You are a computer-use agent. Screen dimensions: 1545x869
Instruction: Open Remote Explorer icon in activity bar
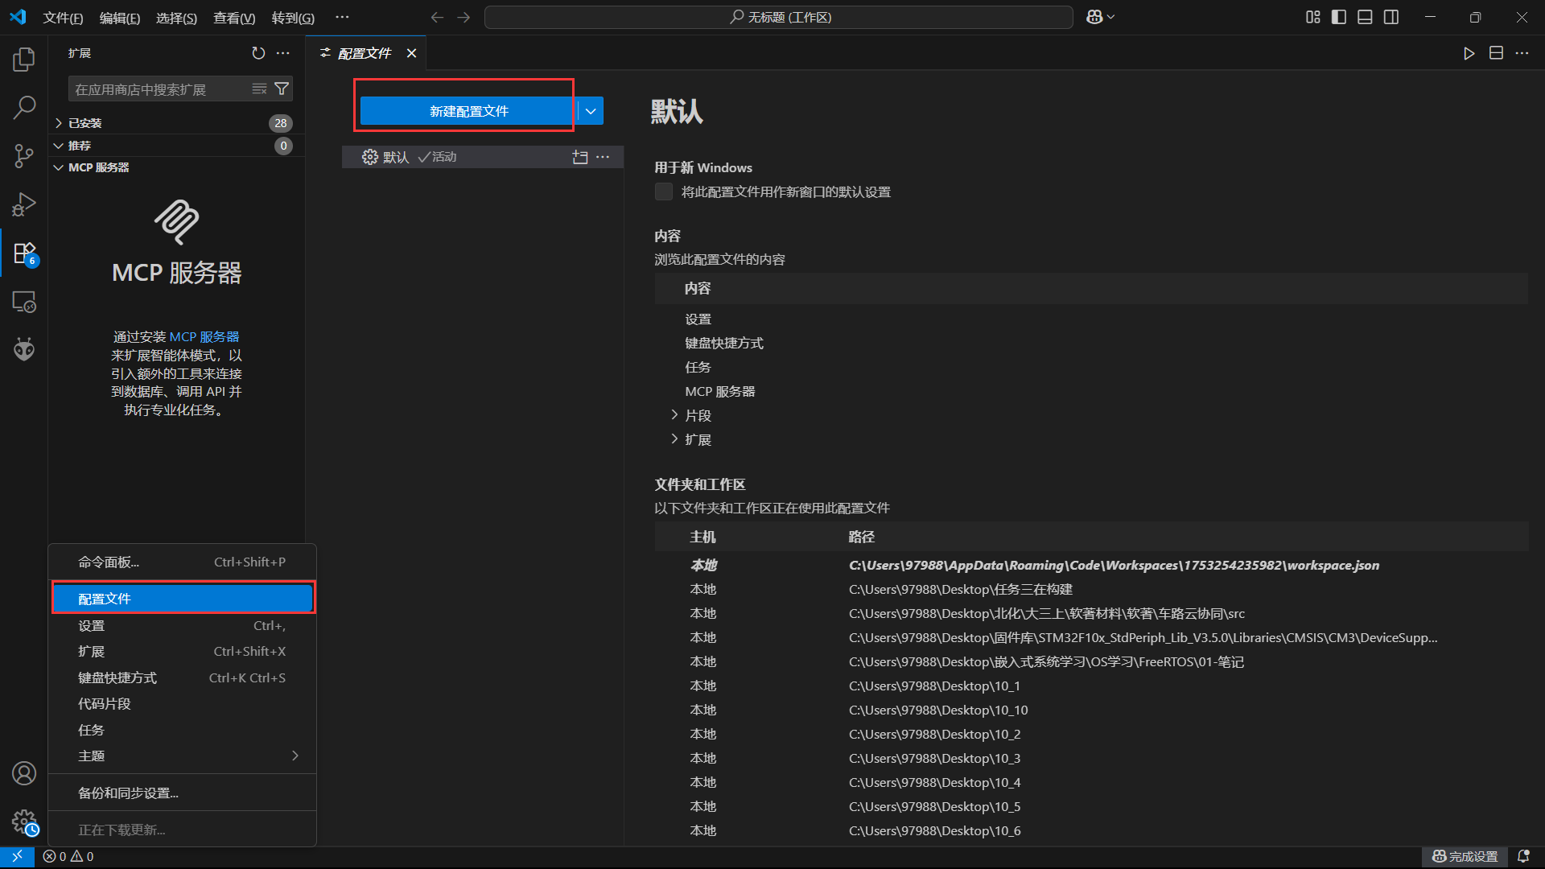pos(24,302)
